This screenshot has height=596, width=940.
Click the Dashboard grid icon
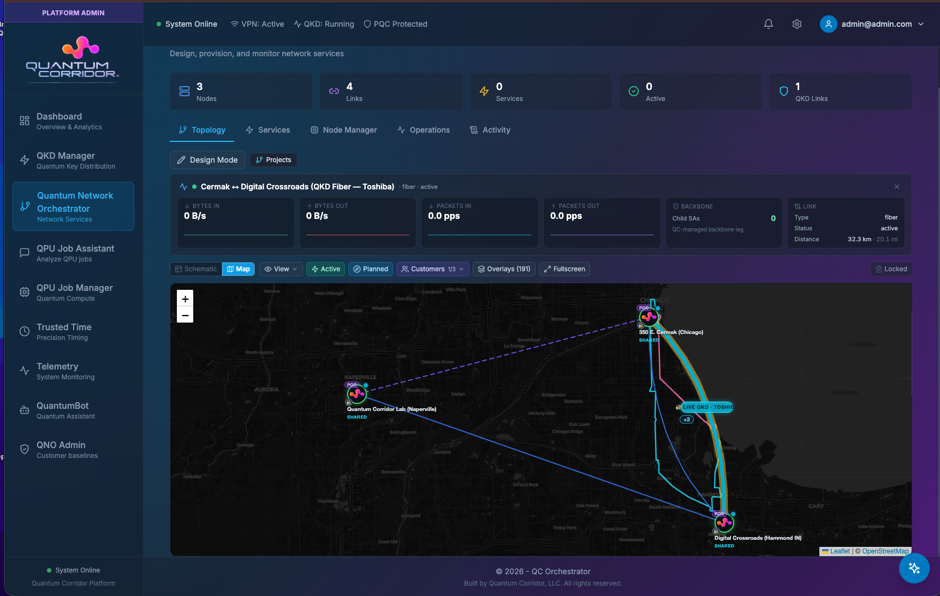25,121
